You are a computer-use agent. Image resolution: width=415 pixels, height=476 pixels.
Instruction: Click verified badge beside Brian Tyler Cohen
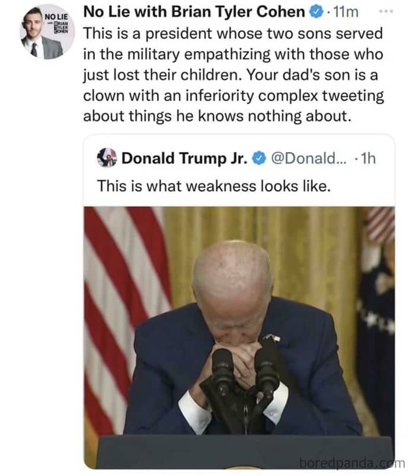pos(316,12)
